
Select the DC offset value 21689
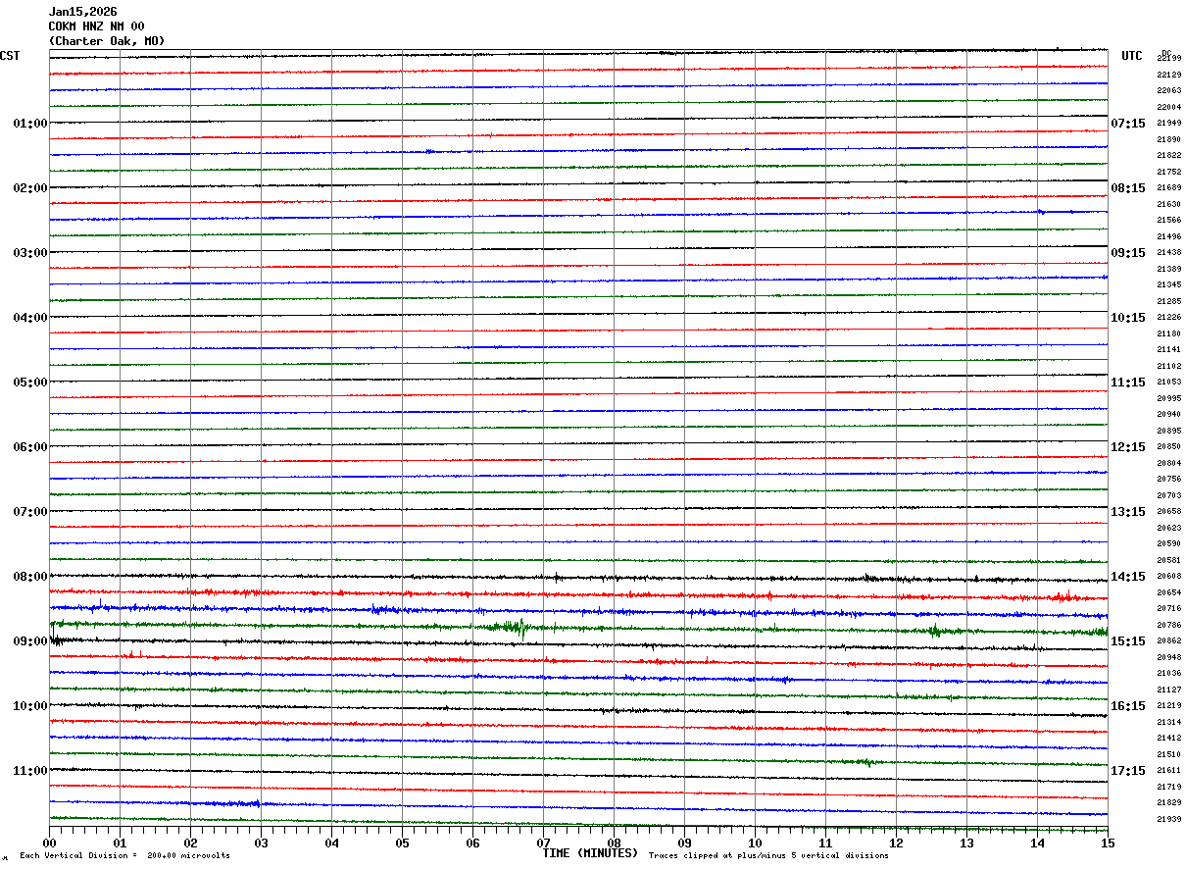tap(1169, 187)
